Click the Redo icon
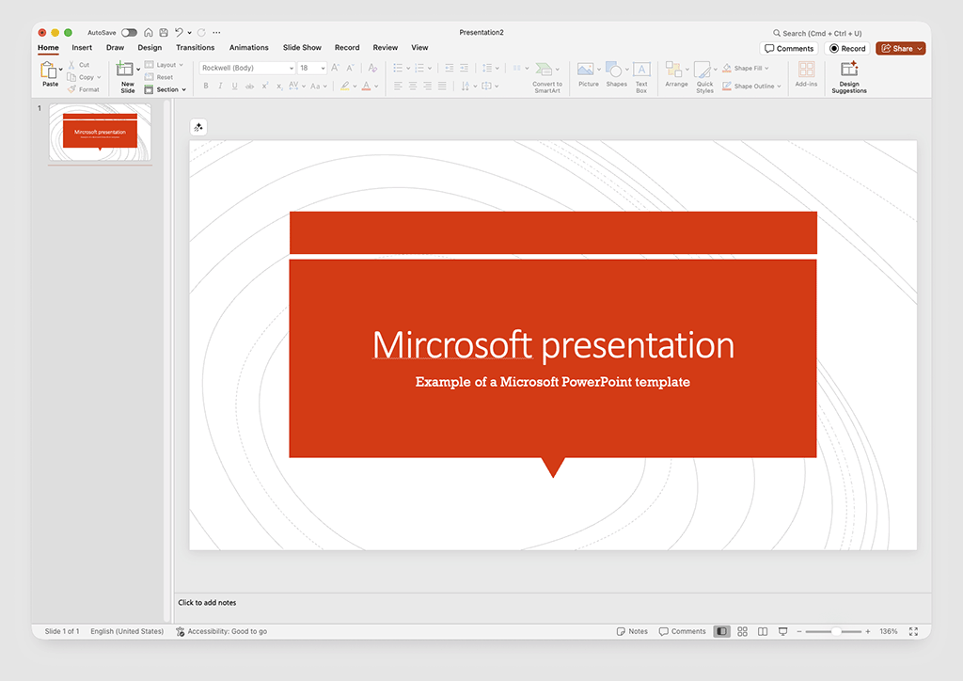The height and width of the screenshot is (681, 963). 201,33
